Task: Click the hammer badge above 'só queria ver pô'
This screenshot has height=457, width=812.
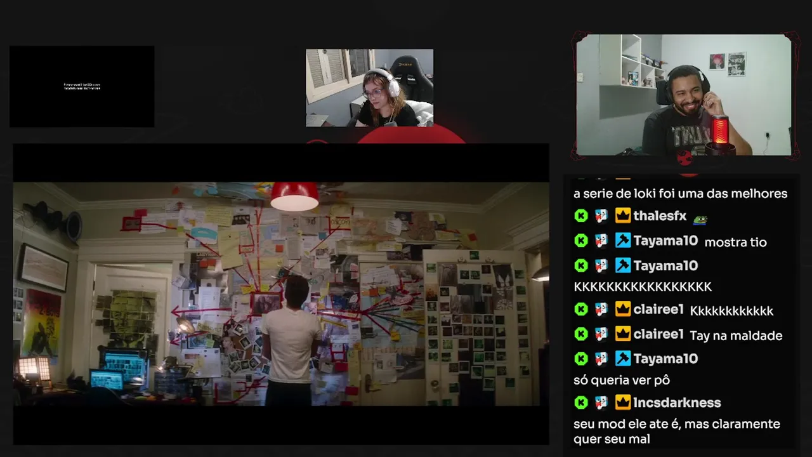Action: click(x=622, y=359)
